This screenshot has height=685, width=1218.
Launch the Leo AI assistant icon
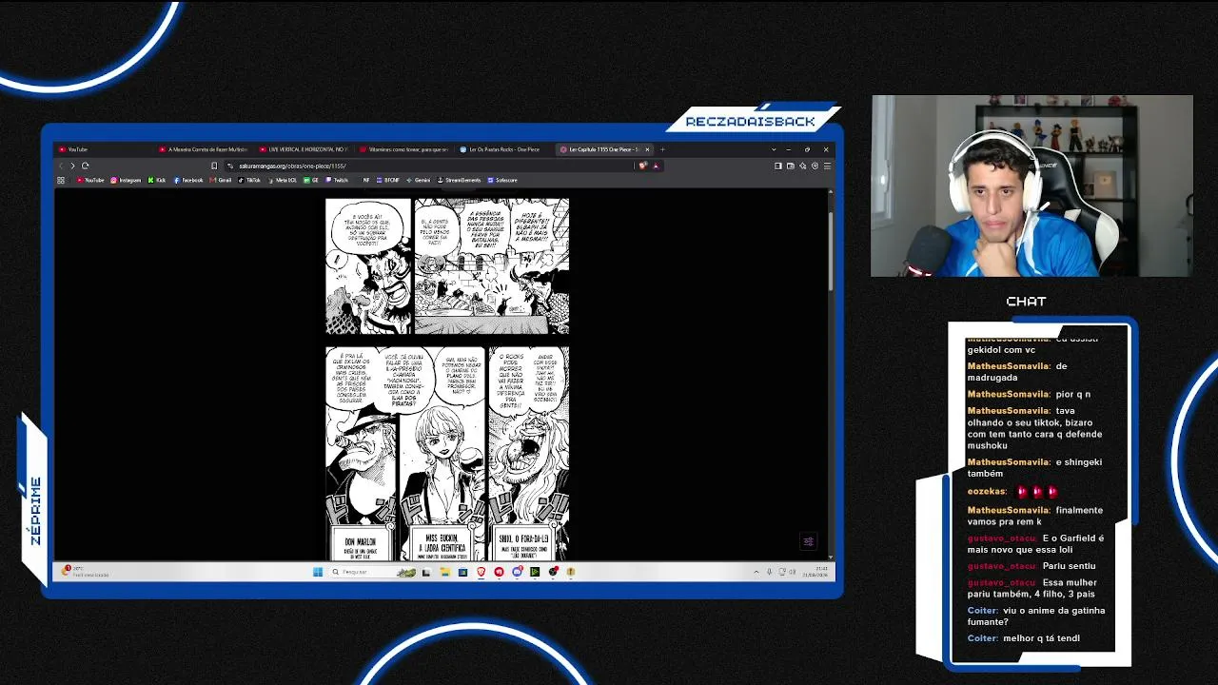[x=802, y=166]
